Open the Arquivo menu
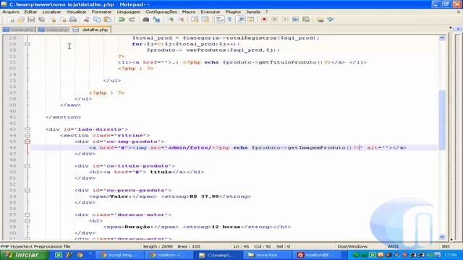The width and height of the screenshot is (463, 260). (x=11, y=12)
